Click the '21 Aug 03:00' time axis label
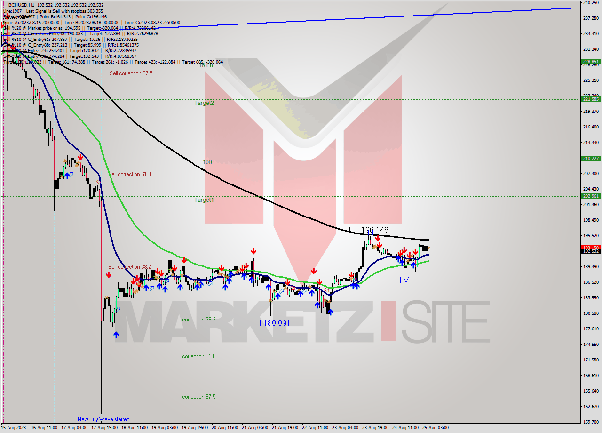 click(255, 428)
